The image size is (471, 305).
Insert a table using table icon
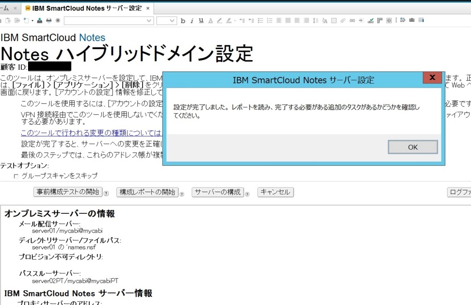click(334, 21)
